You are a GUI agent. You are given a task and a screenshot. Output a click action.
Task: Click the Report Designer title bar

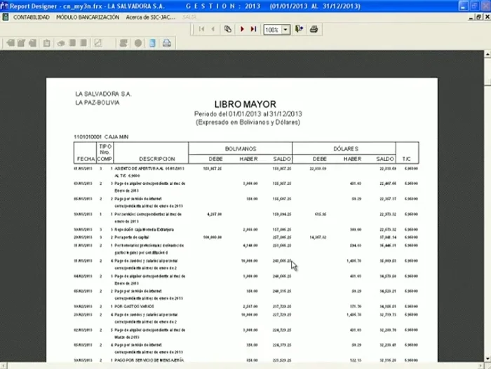coord(245,6)
